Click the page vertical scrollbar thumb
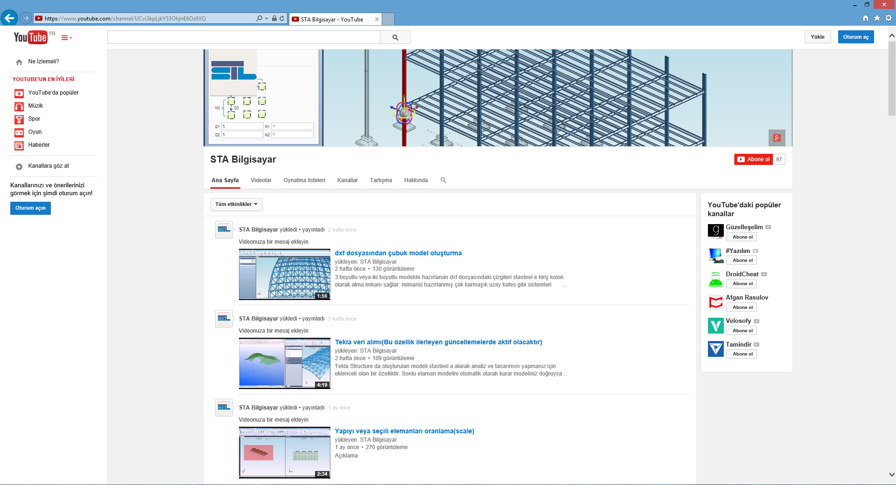 [892, 78]
